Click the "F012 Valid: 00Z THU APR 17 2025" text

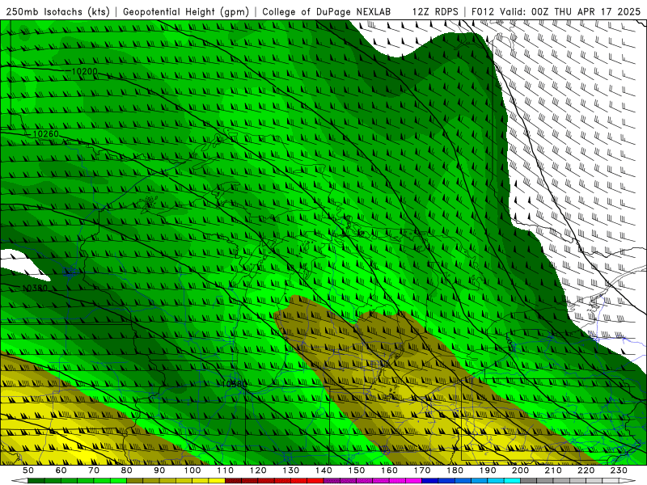tap(556, 12)
